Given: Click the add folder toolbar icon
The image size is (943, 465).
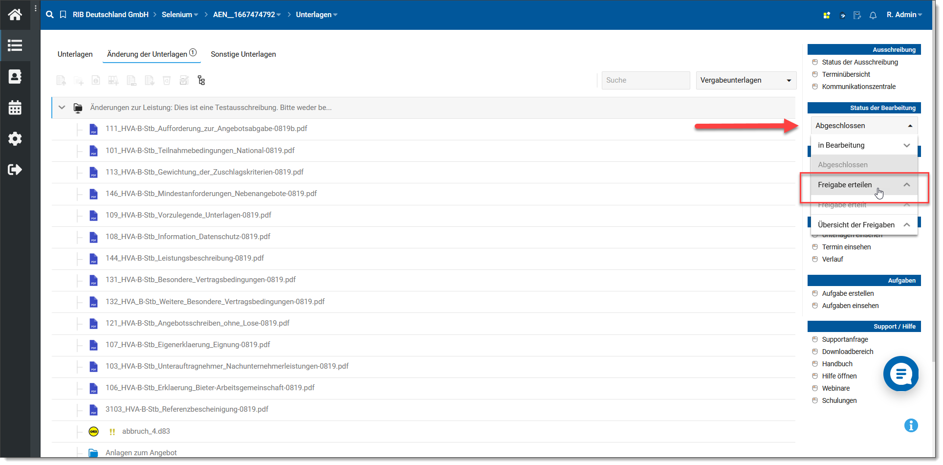Looking at the screenshot, I should point(78,80).
